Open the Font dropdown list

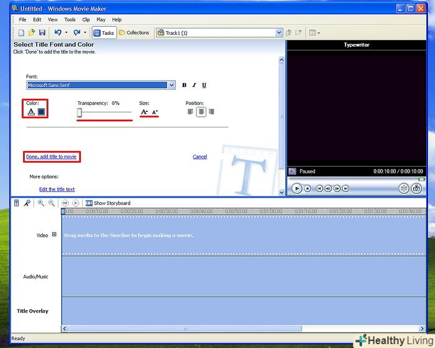[172, 85]
